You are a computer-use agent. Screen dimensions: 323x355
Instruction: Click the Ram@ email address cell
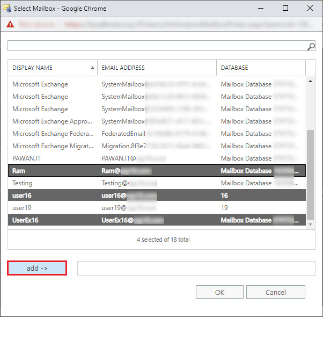(x=127, y=171)
